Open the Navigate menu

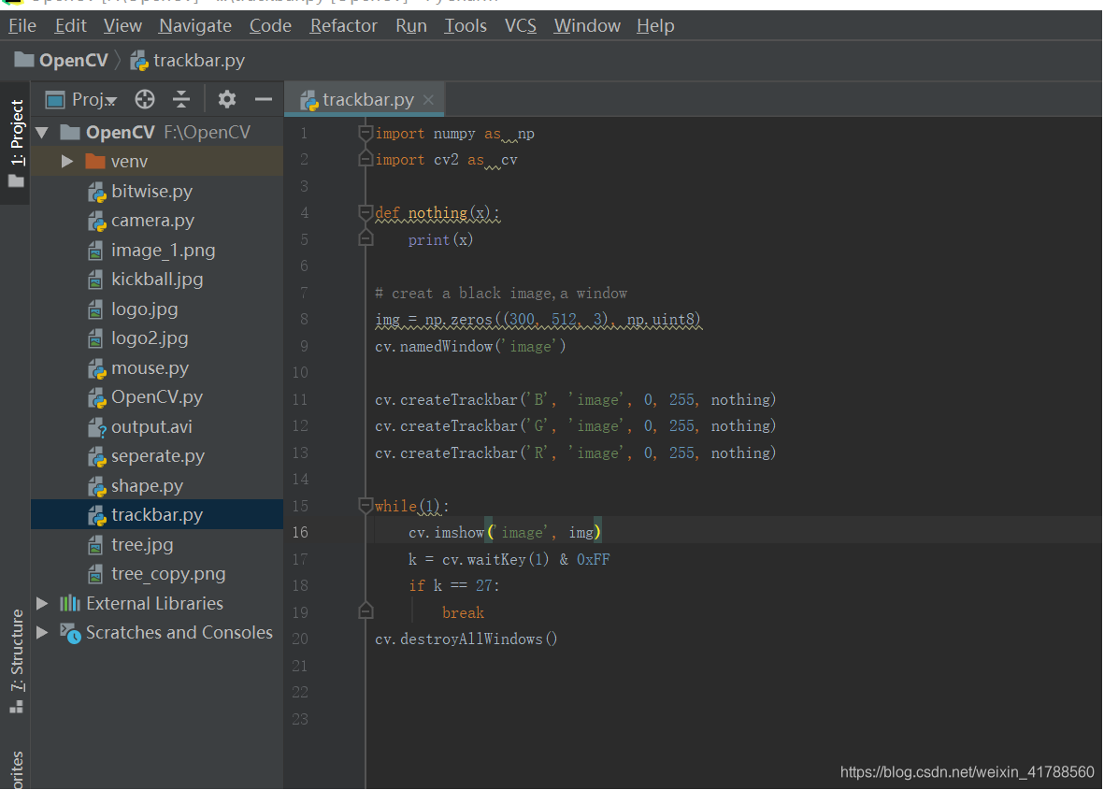(x=195, y=26)
